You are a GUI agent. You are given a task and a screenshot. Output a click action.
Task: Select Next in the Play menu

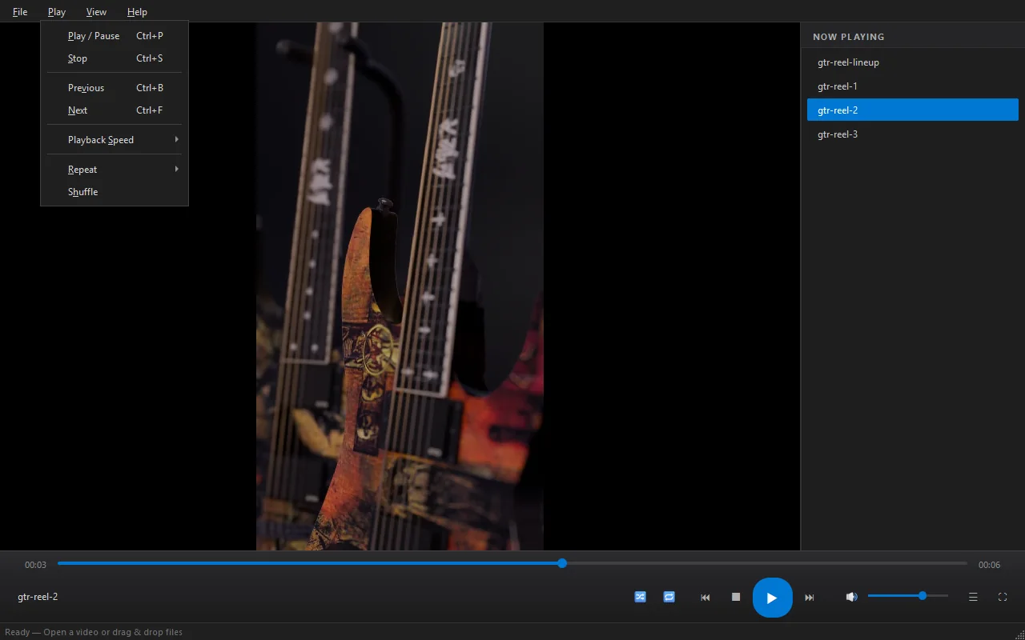[x=115, y=110]
